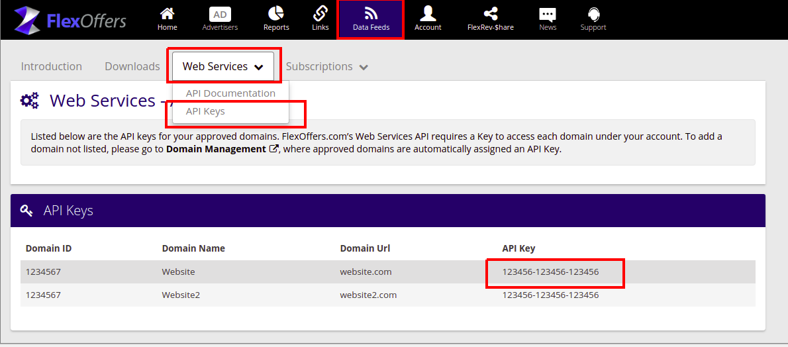Viewport: 788px width, 347px height.
Task: Expand the Subscriptions dropdown
Action: tap(326, 66)
